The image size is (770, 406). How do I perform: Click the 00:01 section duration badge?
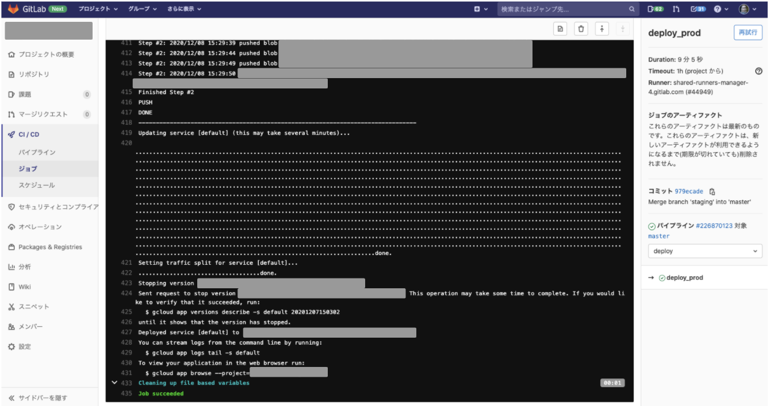pos(612,383)
